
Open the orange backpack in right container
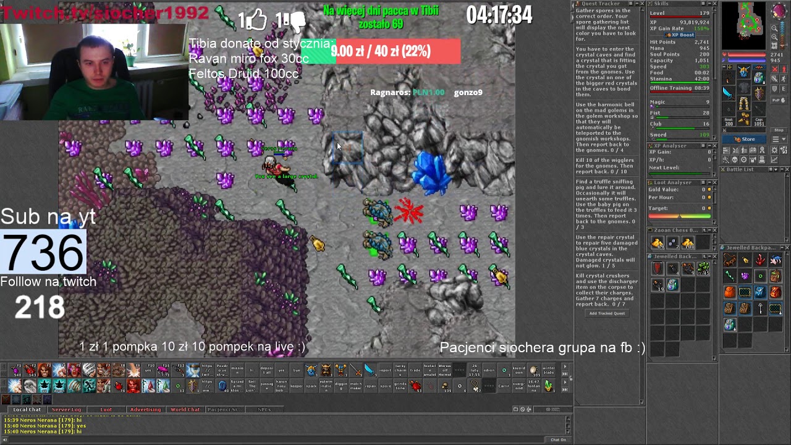coord(730,292)
